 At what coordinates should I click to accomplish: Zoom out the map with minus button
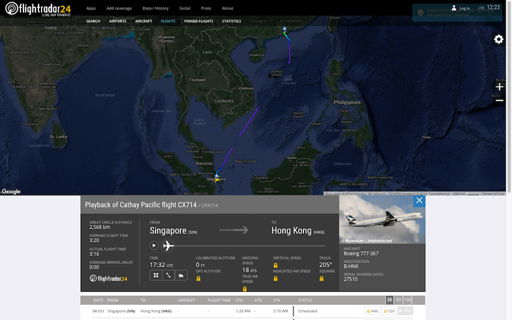pos(499,101)
